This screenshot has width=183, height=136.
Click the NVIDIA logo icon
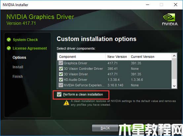coord(170,19)
